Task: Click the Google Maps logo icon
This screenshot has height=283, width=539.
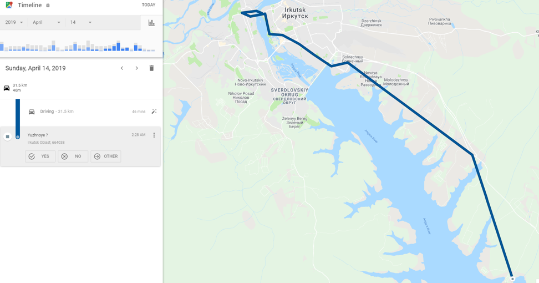Action: click(x=9, y=5)
